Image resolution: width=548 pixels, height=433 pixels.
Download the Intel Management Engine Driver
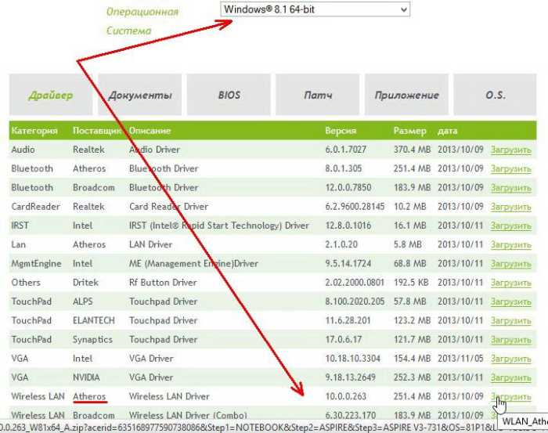510,264
